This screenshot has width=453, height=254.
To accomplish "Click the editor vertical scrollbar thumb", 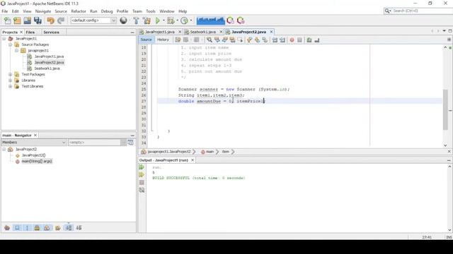I will point(445,109).
